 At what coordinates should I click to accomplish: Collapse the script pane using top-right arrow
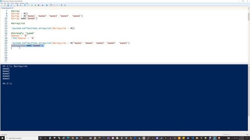[x=248, y=8]
